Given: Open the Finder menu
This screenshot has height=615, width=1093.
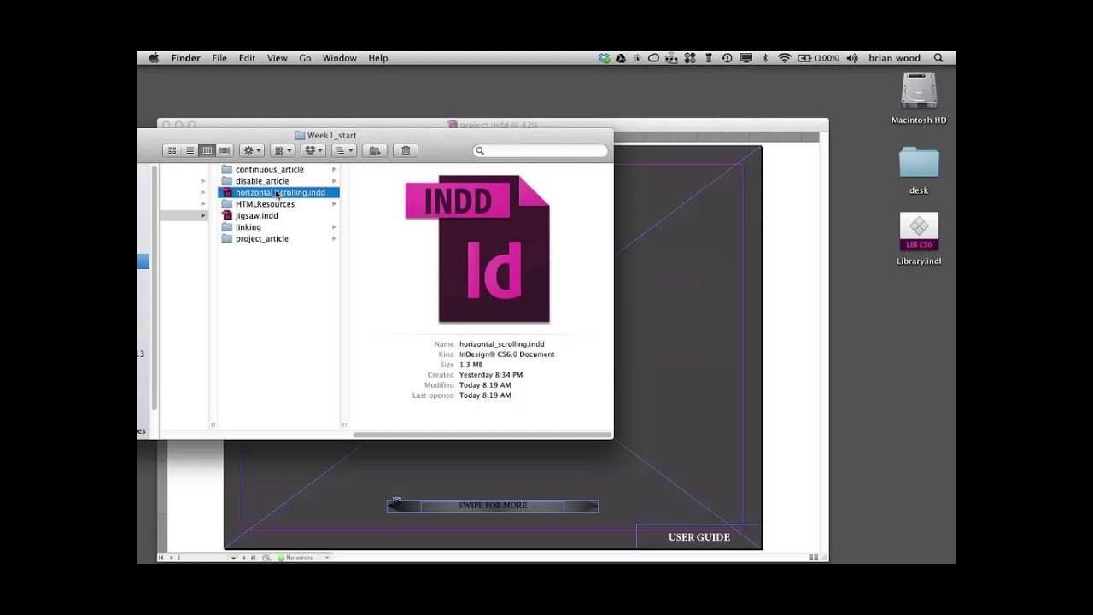Looking at the screenshot, I should pos(185,58).
